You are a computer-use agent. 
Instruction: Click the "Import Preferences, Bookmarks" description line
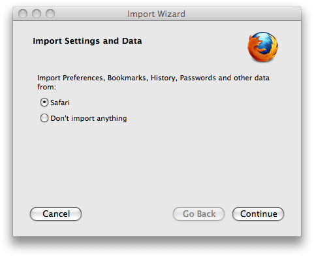(153, 78)
